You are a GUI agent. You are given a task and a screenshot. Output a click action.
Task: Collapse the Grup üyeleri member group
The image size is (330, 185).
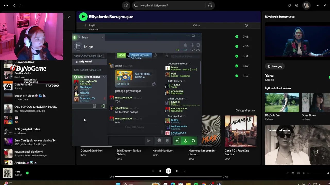(177, 116)
